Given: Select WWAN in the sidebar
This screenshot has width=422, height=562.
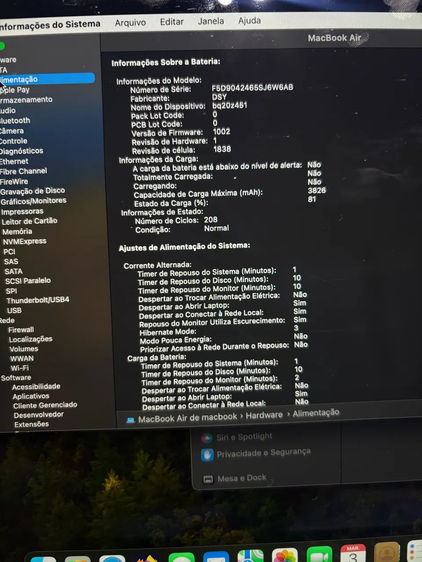Looking at the screenshot, I should tap(22, 359).
